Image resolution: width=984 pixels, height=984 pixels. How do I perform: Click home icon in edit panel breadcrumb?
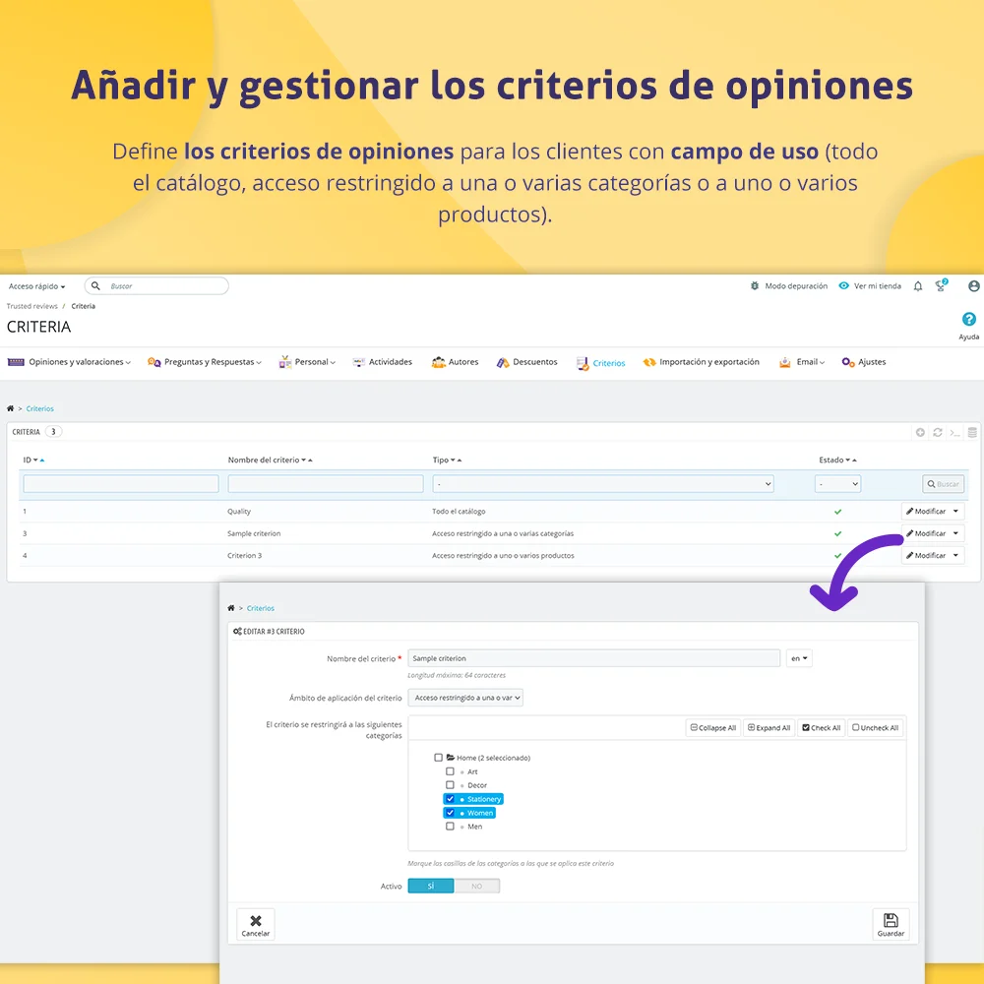point(231,608)
